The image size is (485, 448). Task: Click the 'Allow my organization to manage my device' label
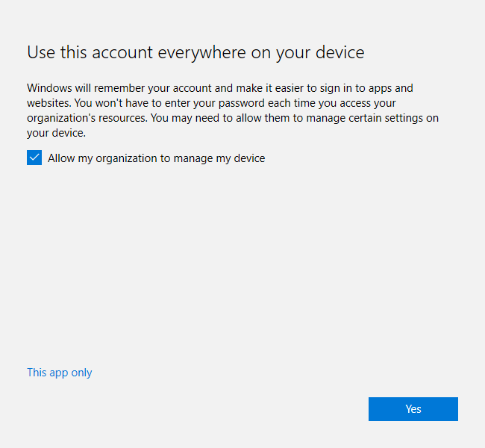coord(156,158)
